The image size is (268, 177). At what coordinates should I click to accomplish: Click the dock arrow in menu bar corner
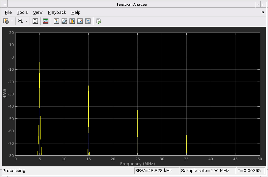(x=262, y=12)
